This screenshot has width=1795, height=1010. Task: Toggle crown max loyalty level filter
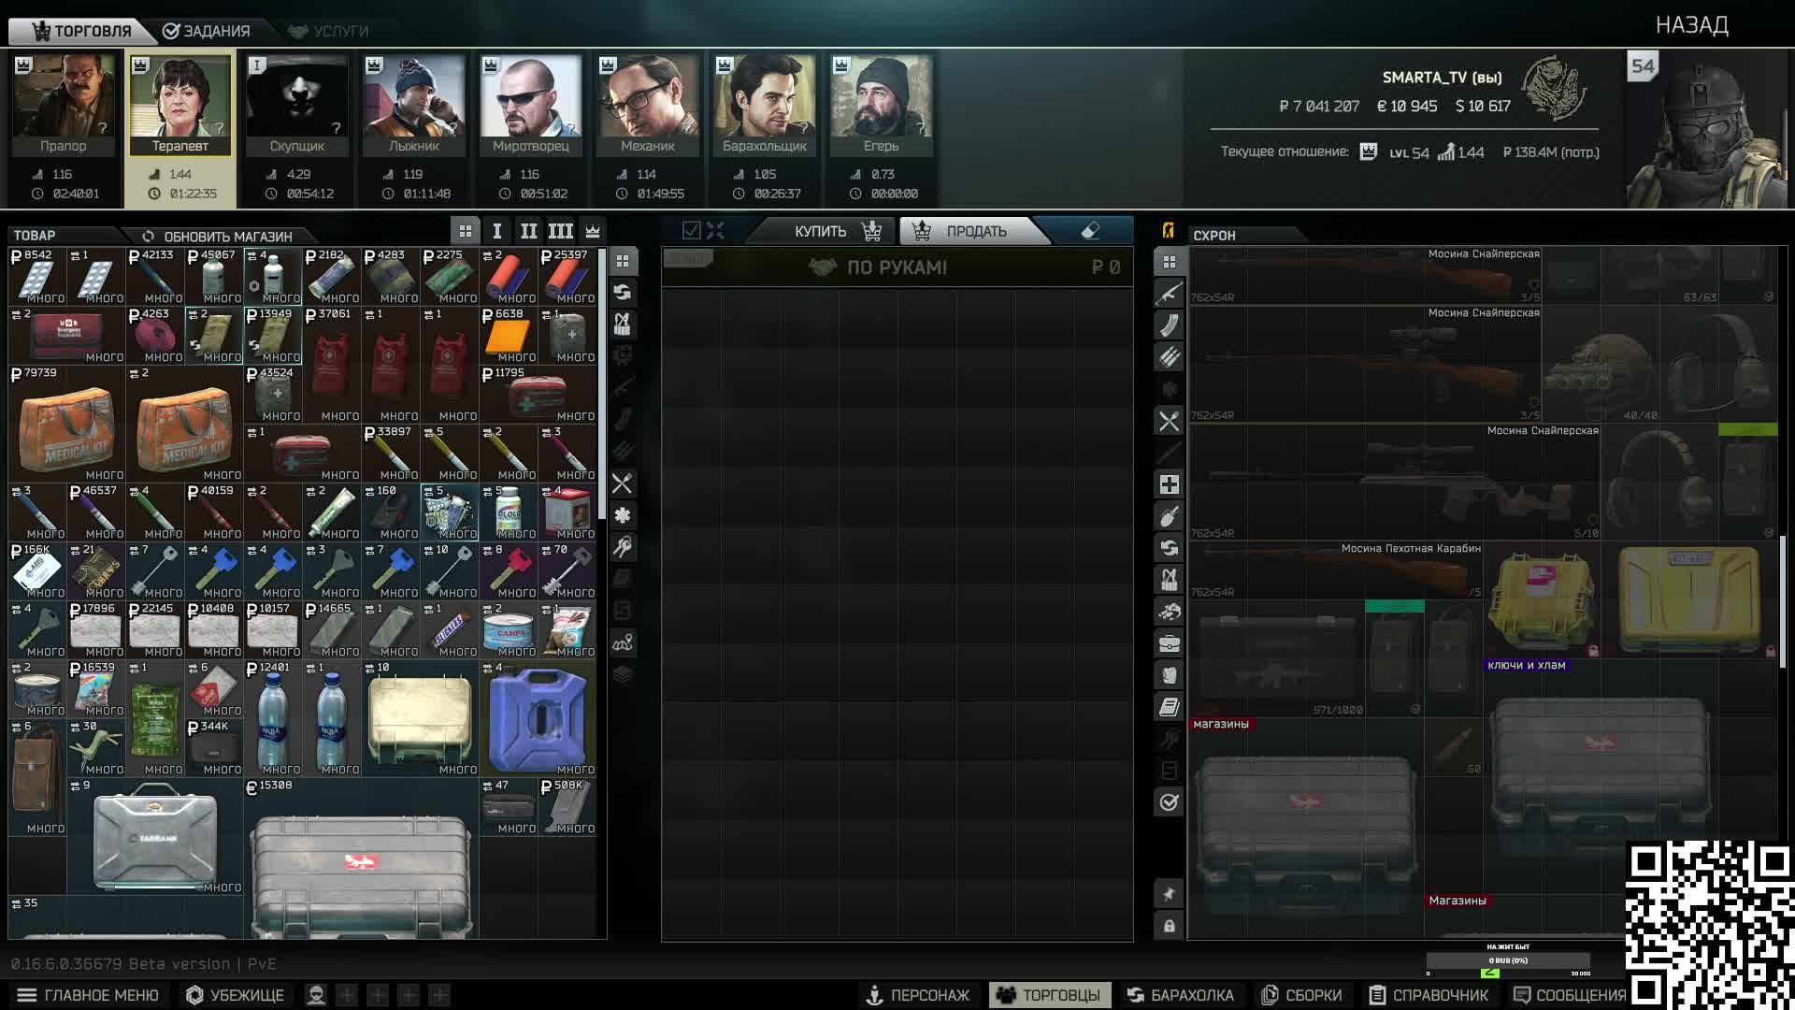pyautogui.click(x=593, y=231)
